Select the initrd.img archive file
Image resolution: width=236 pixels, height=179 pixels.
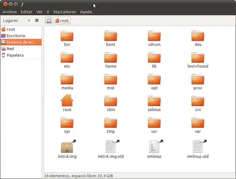pyautogui.click(x=67, y=147)
